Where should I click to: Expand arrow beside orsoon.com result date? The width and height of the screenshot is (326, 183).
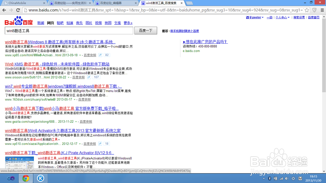[x=68, y=77]
